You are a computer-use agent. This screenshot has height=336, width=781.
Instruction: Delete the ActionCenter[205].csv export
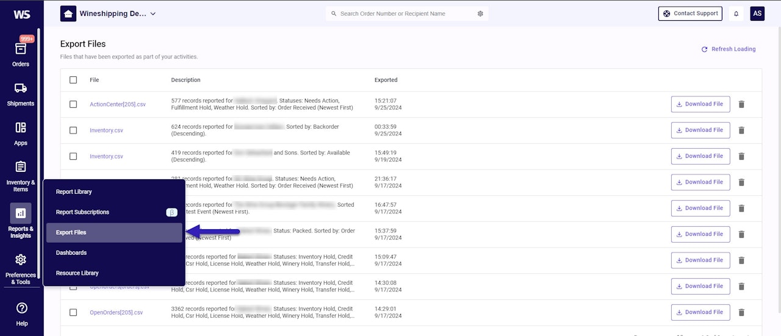tap(741, 104)
